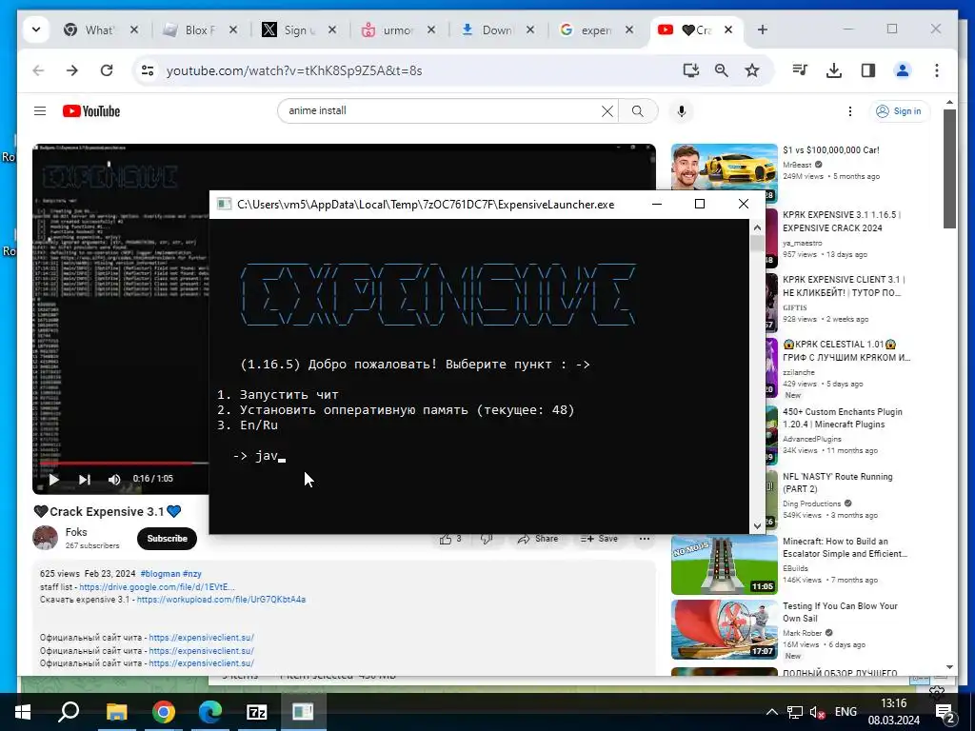The width and height of the screenshot is (975, 731).
Task: Open the 7-Zip taskbar app
Action: coord(257,712)
